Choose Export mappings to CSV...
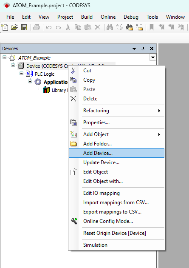This screenshot has height=268, width=189. pos(116,212)
